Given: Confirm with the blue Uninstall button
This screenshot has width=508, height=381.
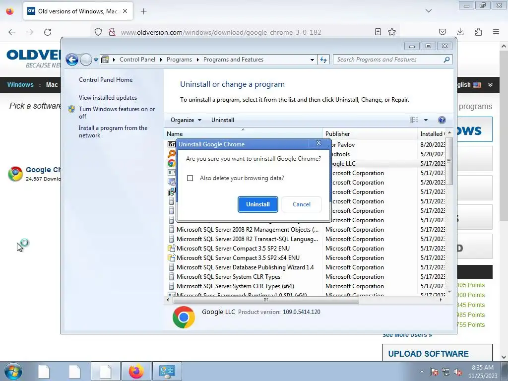Looking at the screenshot, I should (x=258, y=204).
